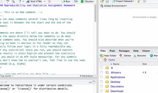Click the Downloads folder icon
The width and height of the screenshot is (158, 93).
[x=107, y=91]
